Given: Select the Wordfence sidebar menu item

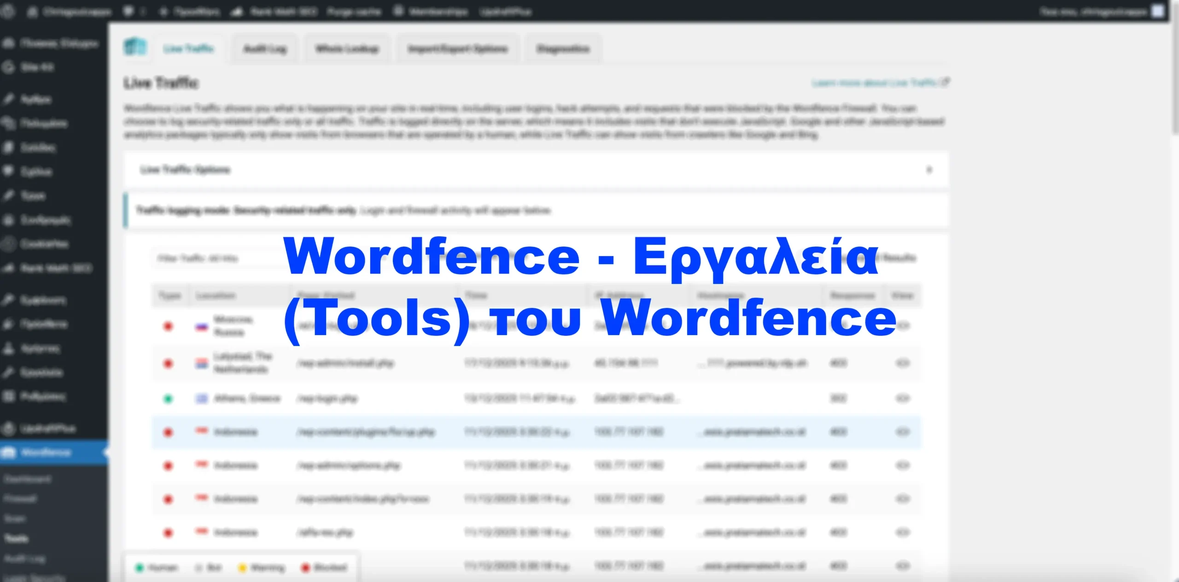Looking at the screenshot, I should click(x=54, y=453).
